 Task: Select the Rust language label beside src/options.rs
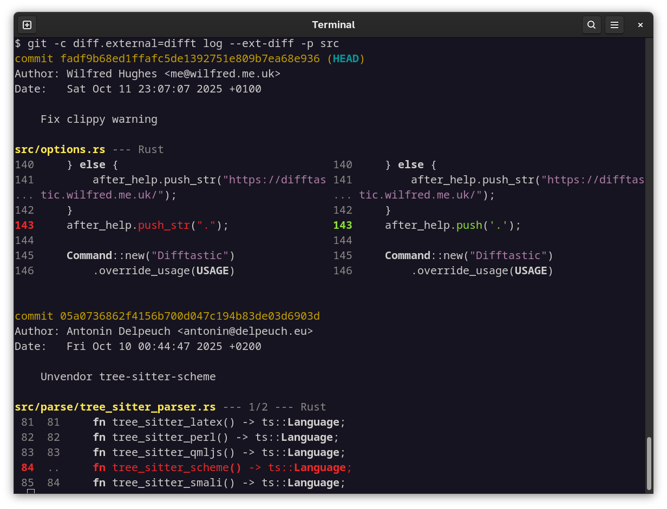click(151, 149)
